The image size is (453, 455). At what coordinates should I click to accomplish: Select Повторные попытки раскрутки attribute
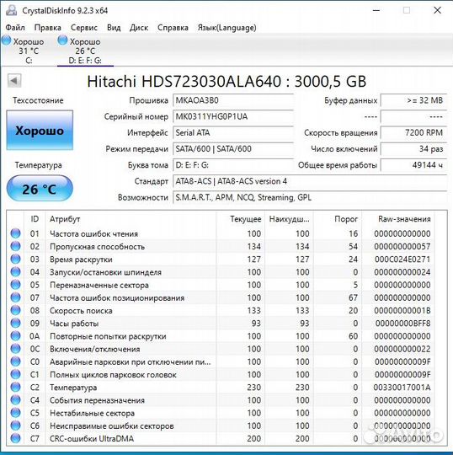coord(108,336)
